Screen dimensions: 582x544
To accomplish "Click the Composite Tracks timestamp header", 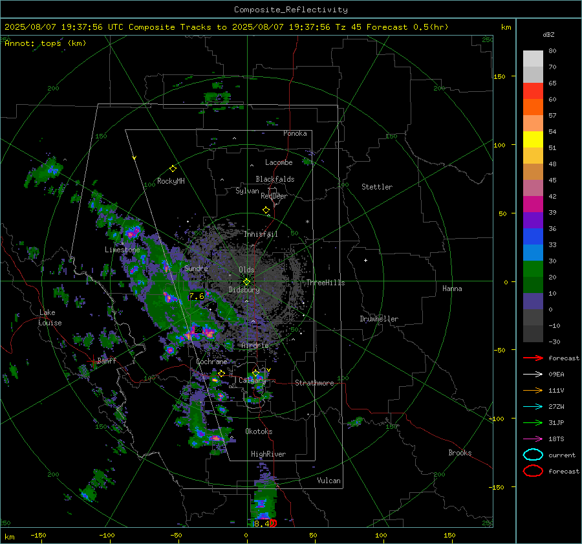I will [226, 27].
